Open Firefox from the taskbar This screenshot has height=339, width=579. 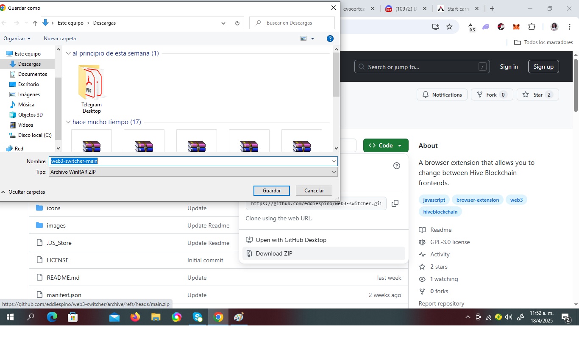pos(135,317)
